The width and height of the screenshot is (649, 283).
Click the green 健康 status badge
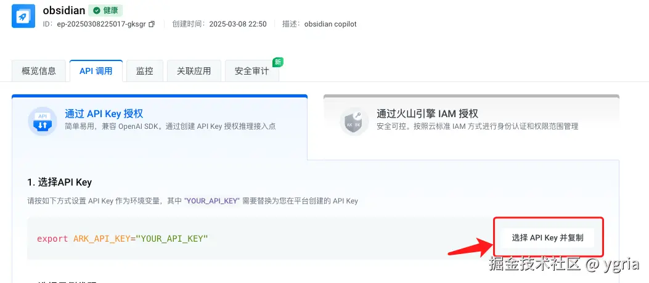pos(105,10)
